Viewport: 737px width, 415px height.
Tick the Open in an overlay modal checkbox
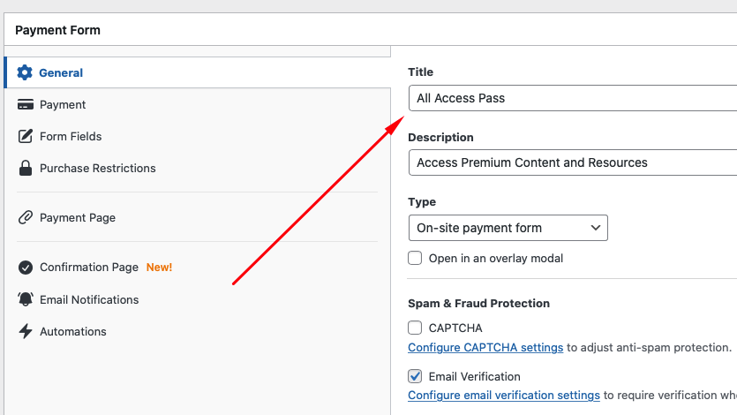pyautogui.click(x=415, y=258)
